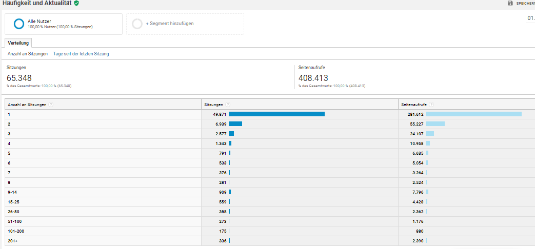Viewport: 535px width, 249px height.
Task: Click value 6.939 in Sitzungen column
Action: [221, 124]
